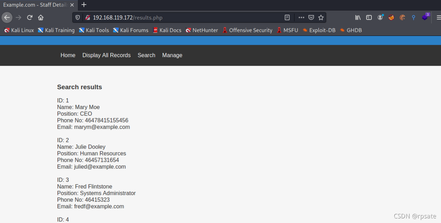
Task: Click Phone No: 46415323
Action: point(83,200)
